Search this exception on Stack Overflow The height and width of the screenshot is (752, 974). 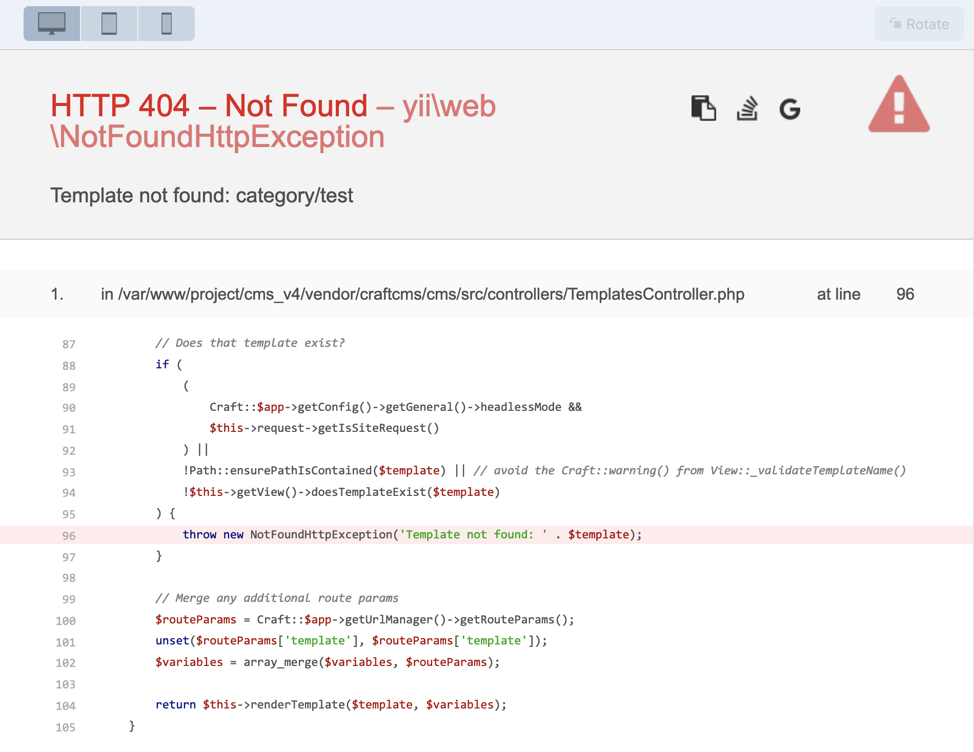746,108
